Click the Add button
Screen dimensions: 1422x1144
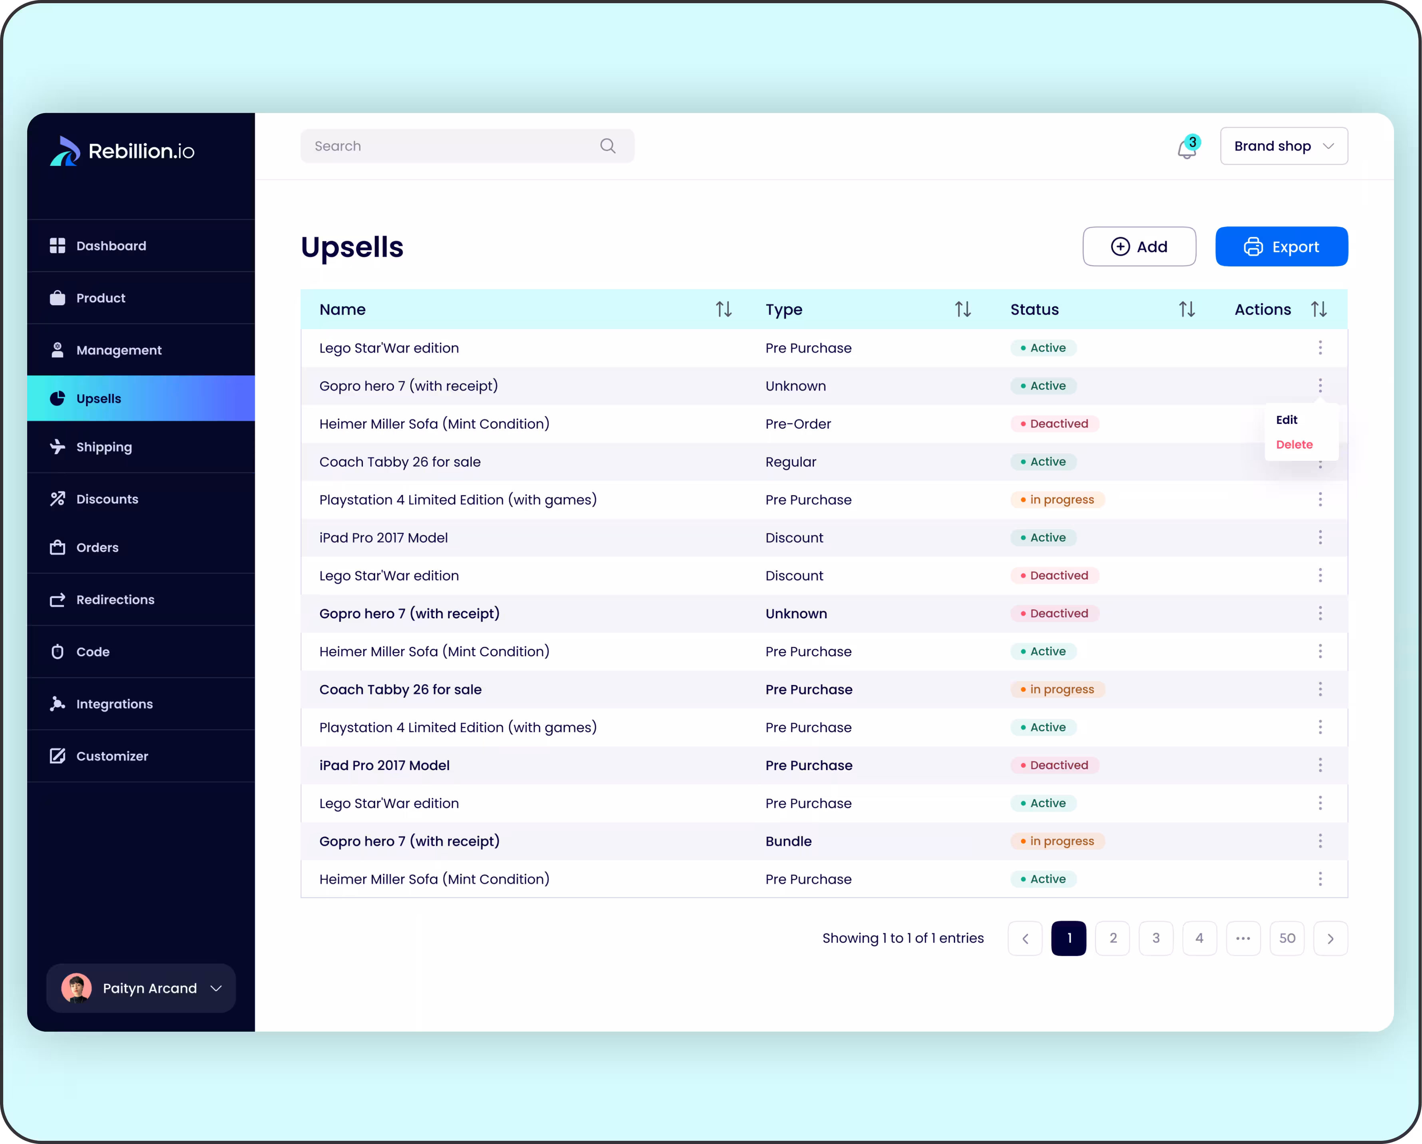coord(1139,246)
